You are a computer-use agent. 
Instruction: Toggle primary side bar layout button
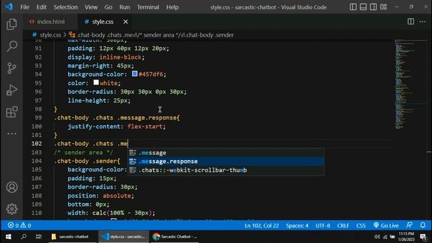353,7
